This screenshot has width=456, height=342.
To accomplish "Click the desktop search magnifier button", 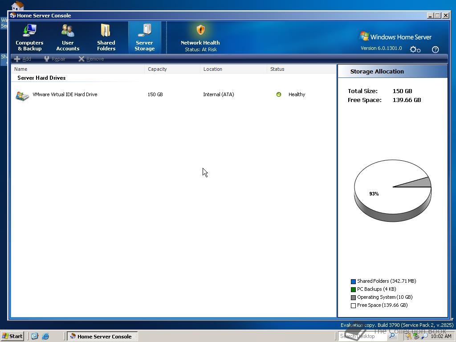I will pyautogui.click(x=392, y=336).
